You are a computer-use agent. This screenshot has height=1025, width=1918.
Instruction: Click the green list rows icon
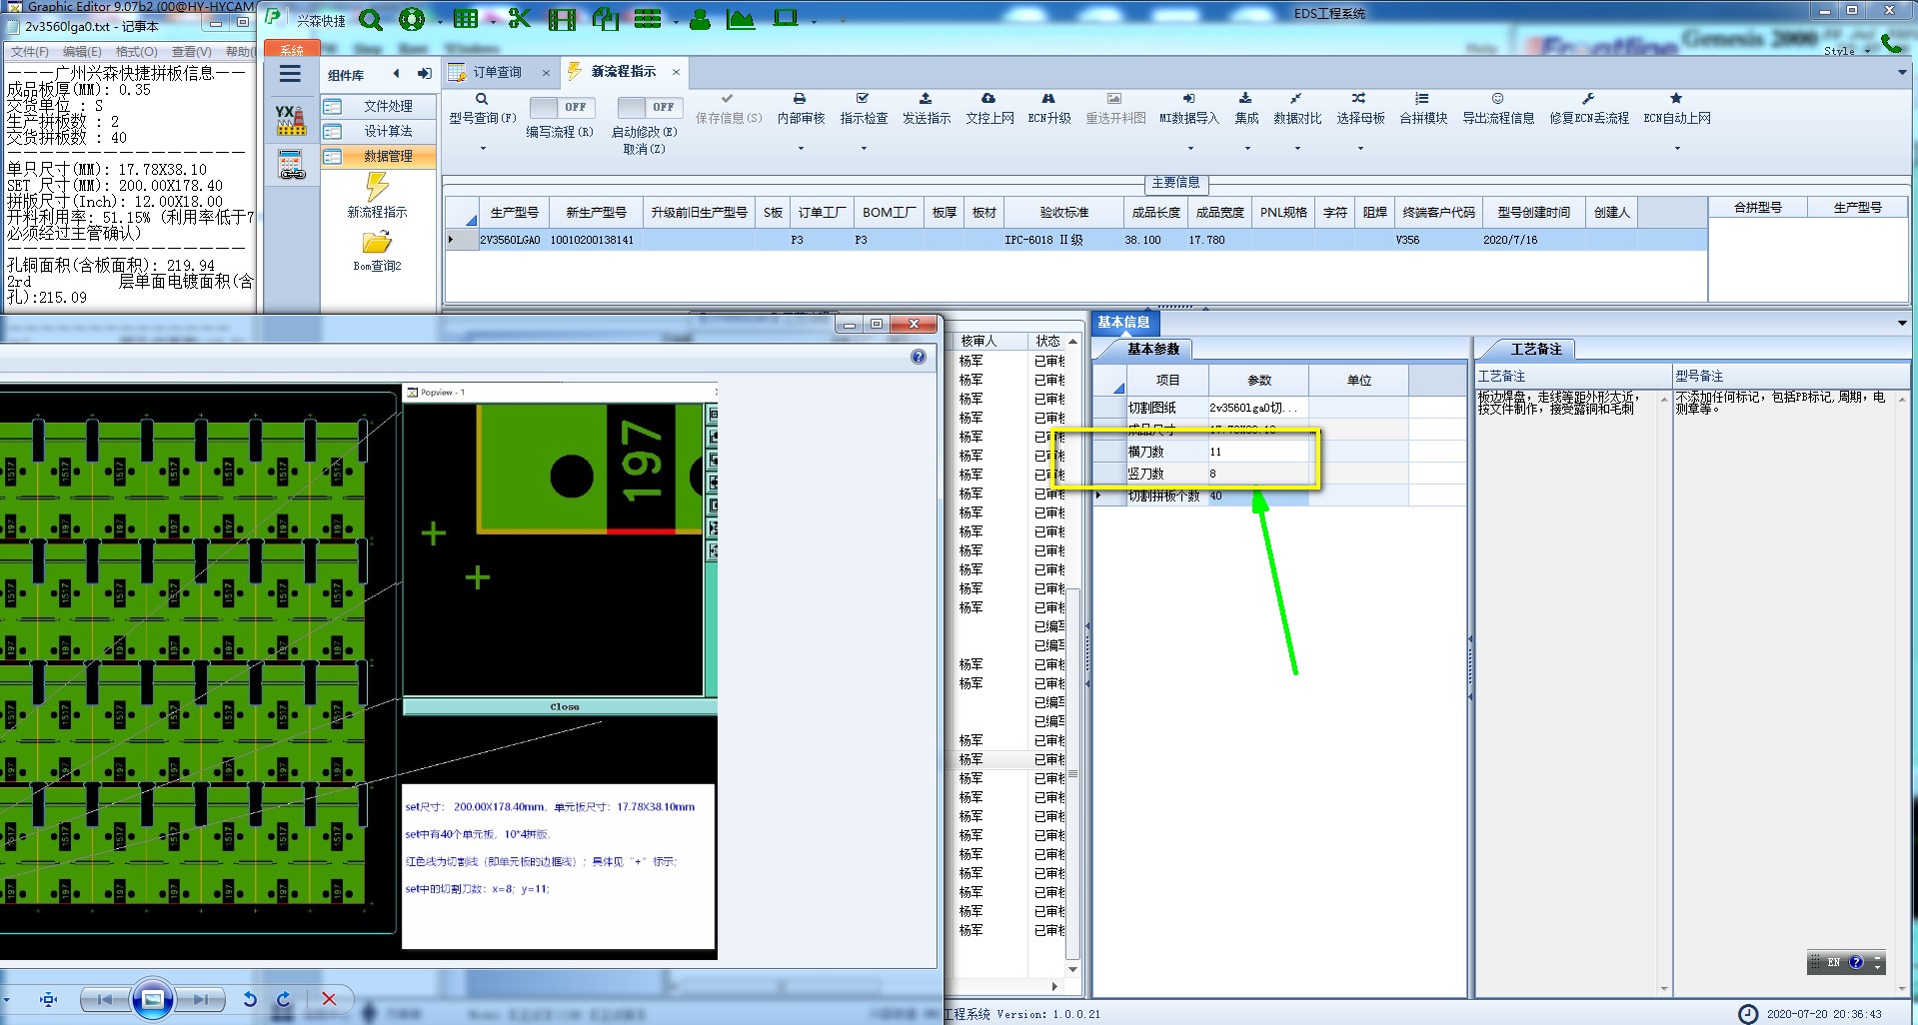click(x=648, y=18)
